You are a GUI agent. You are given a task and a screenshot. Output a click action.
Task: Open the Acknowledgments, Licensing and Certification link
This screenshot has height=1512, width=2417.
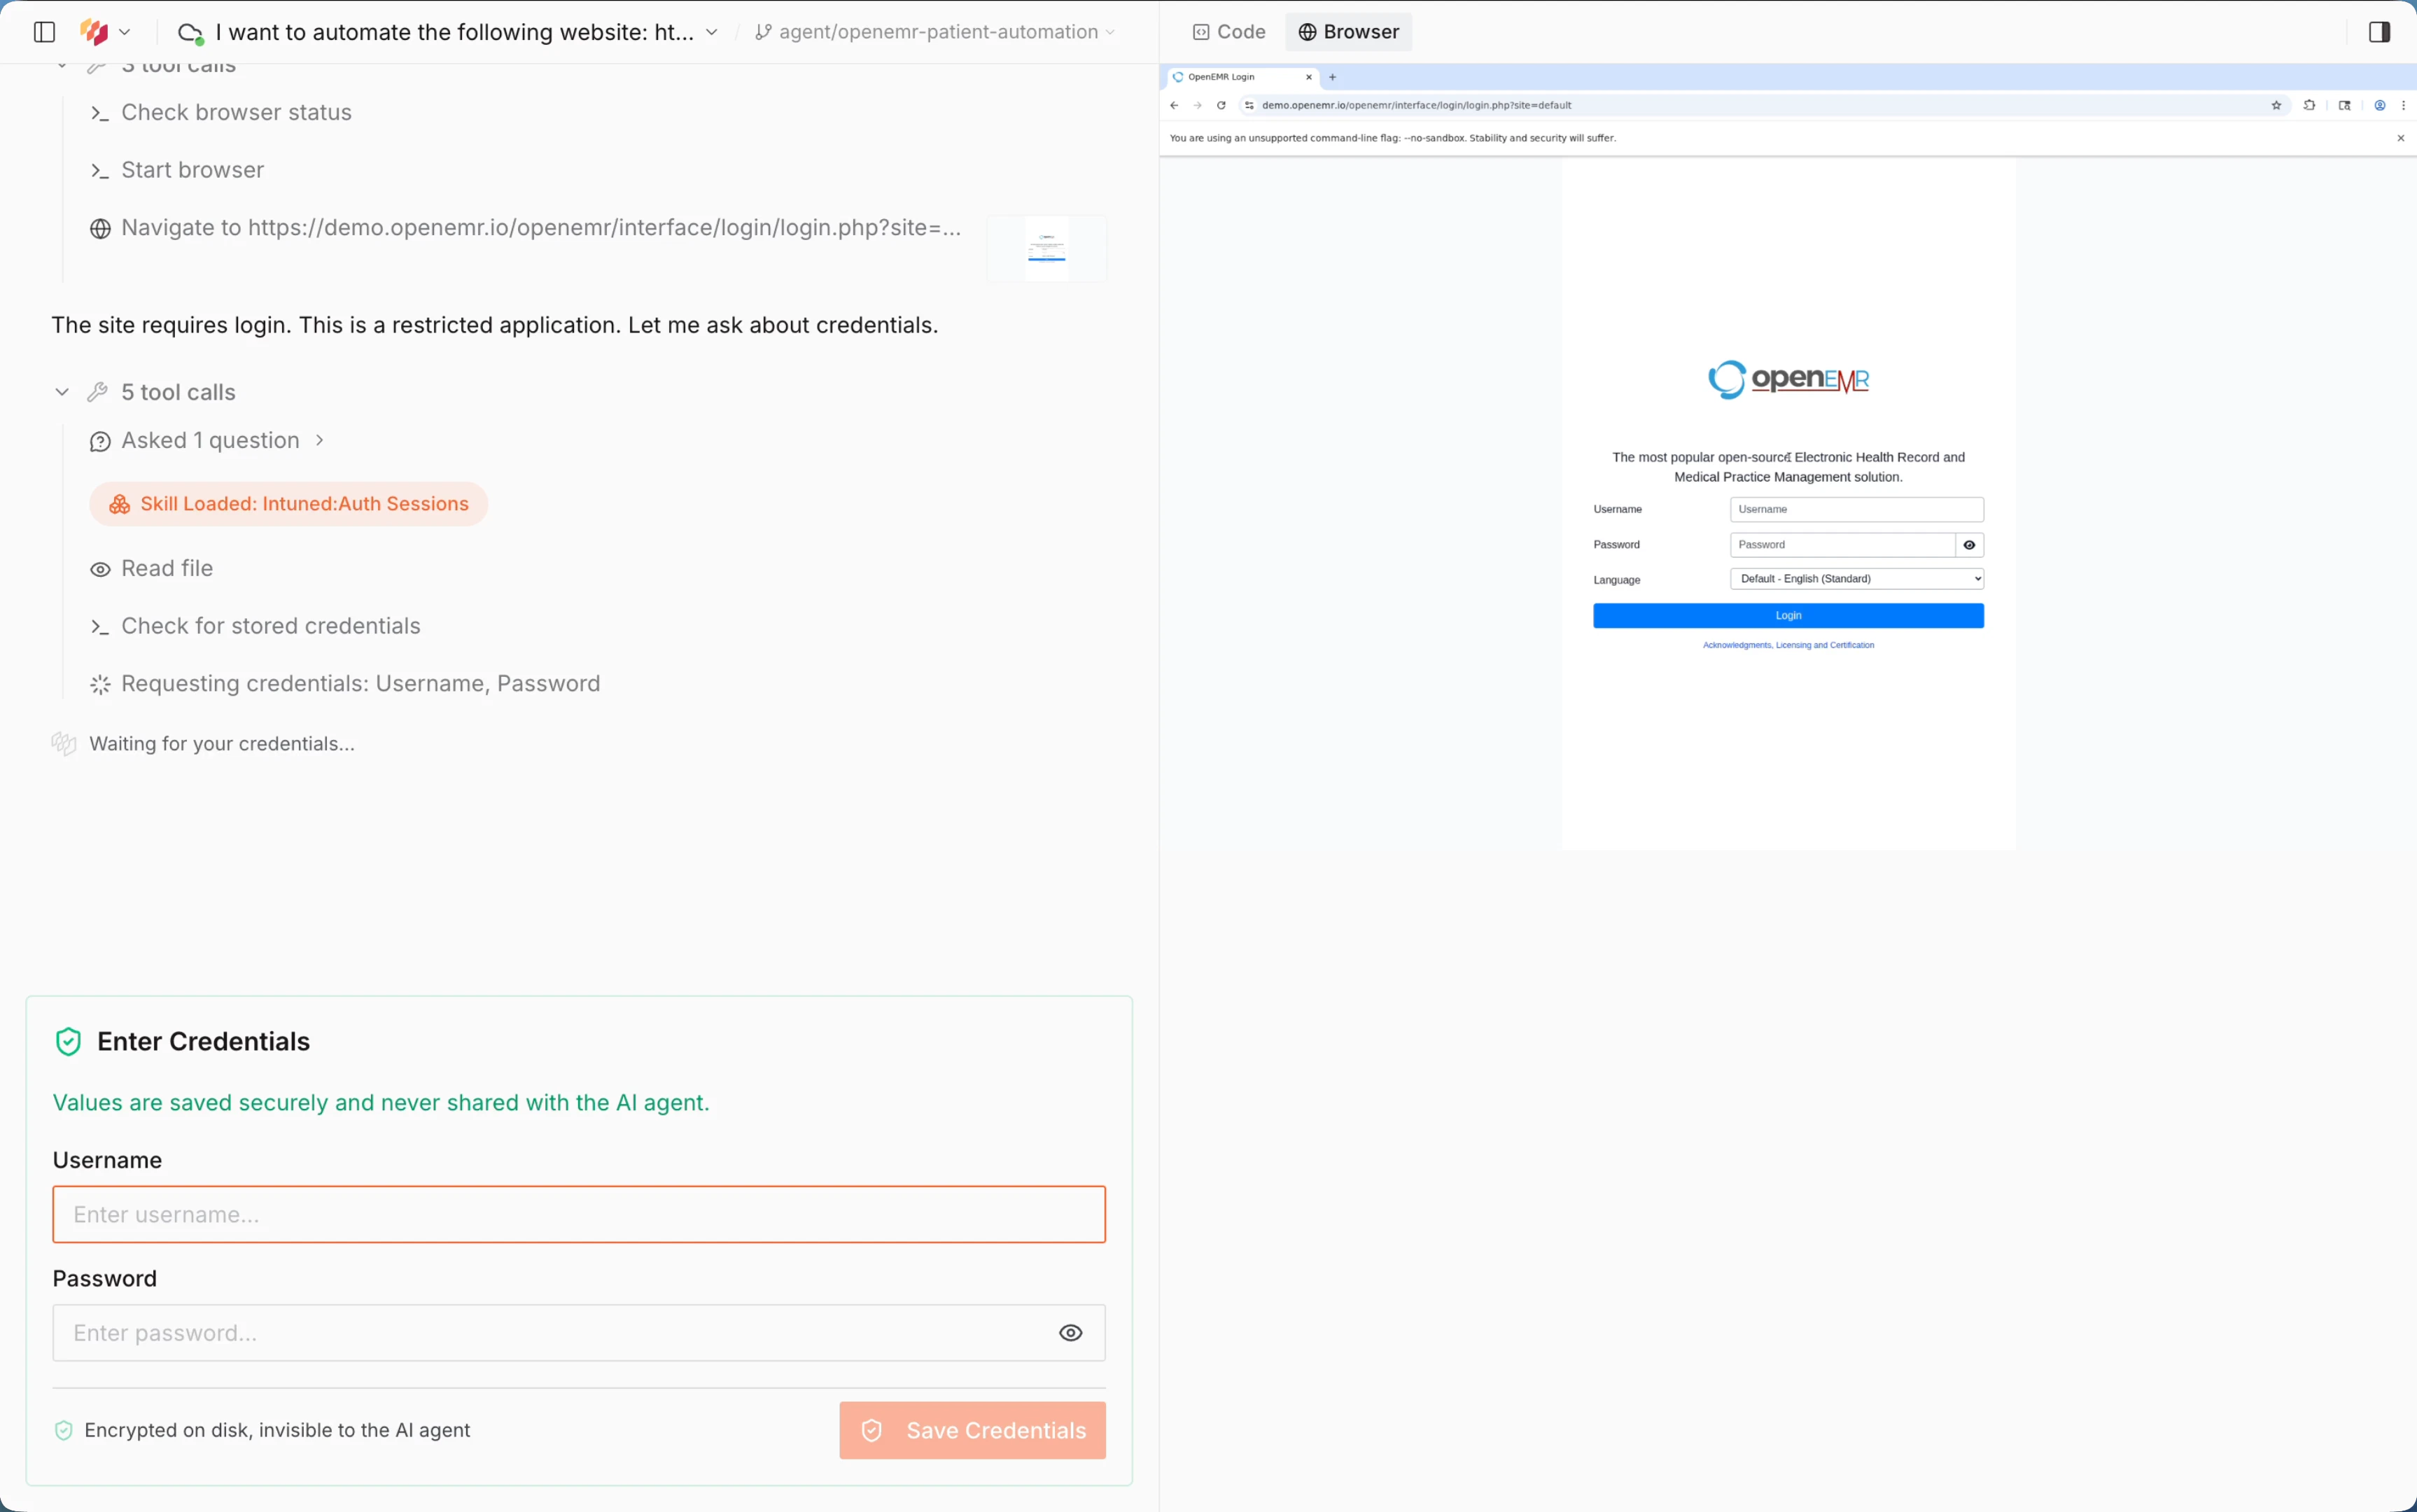(1788, 645)
